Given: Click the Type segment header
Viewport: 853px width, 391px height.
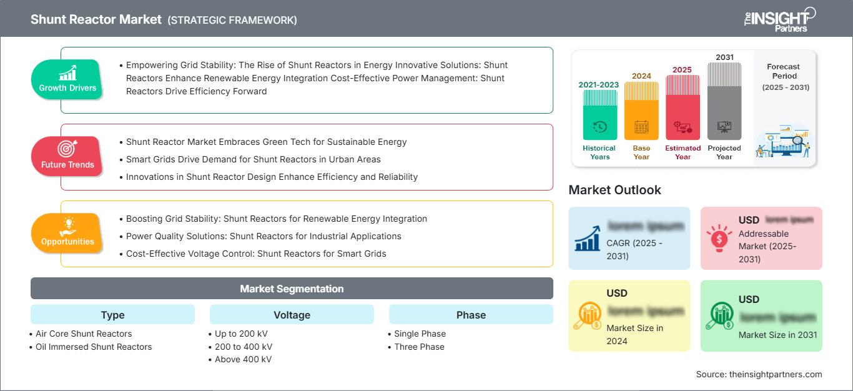Looking at the screenshot, I should click(112, 315).
